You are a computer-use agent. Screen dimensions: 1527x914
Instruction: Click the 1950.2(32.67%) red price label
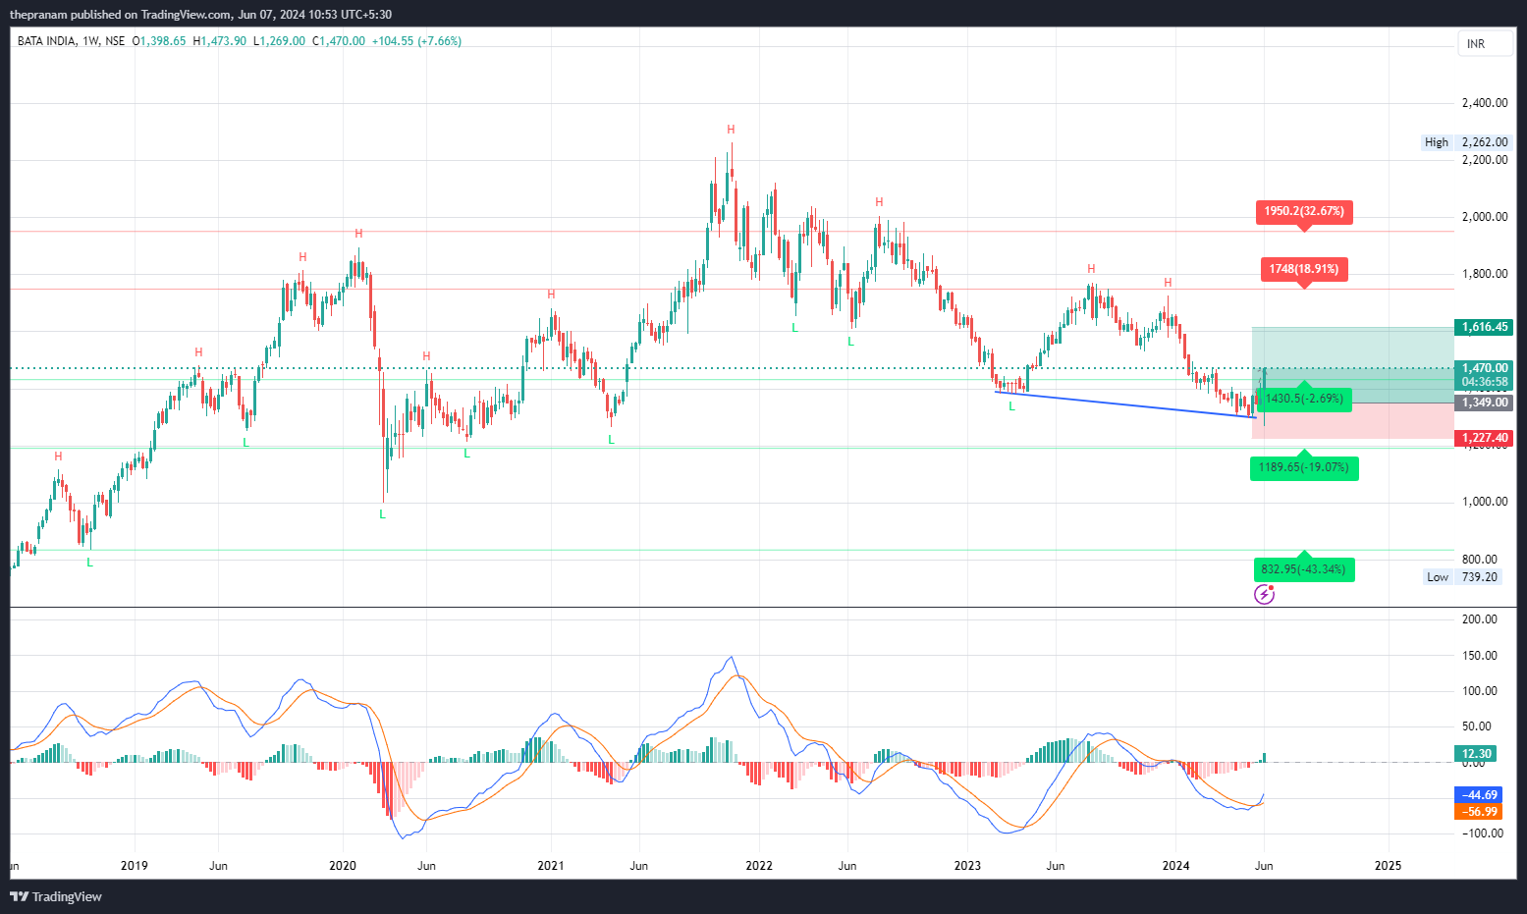[1304, 211]
